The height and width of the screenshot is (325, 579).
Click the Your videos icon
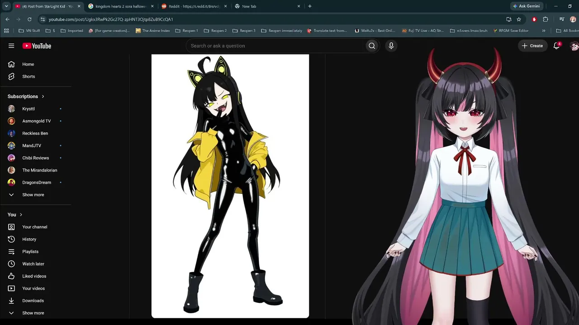coord(11,288)
